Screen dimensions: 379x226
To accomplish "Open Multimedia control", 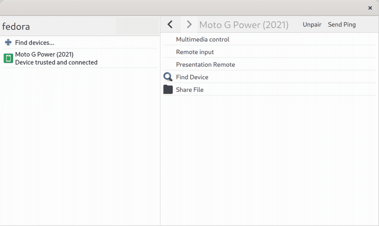I will pos(202,39).
